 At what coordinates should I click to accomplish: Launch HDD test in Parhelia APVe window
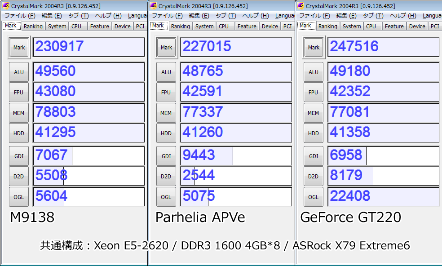[x=166, y=133]
